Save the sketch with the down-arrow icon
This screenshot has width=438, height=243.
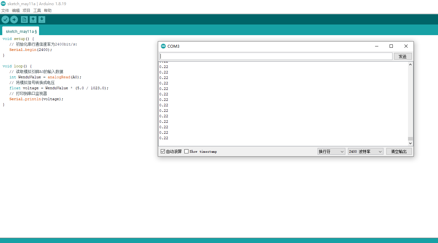tap(42, 20)
